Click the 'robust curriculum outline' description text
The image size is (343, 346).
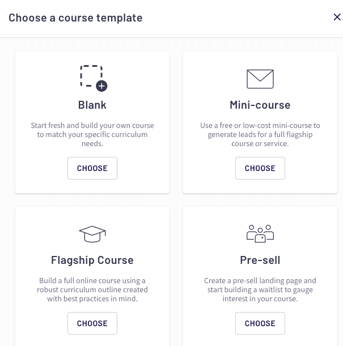tap(92, 289)
